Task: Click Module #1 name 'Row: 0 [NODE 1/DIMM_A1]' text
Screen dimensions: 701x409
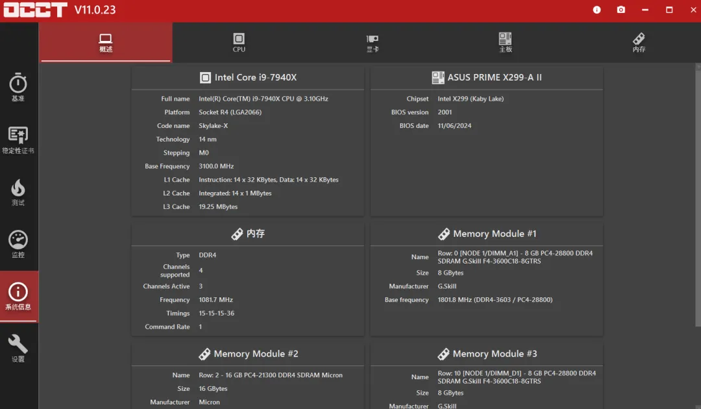Action: pos(515,257)
